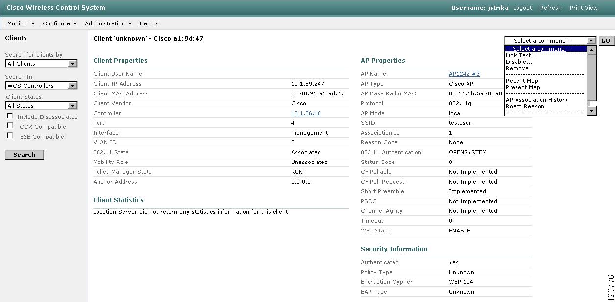Click Encryption Cypher value WEP 104
This screenshot has width=615, height=302.
pyautogui.click(x=461, y=282)
